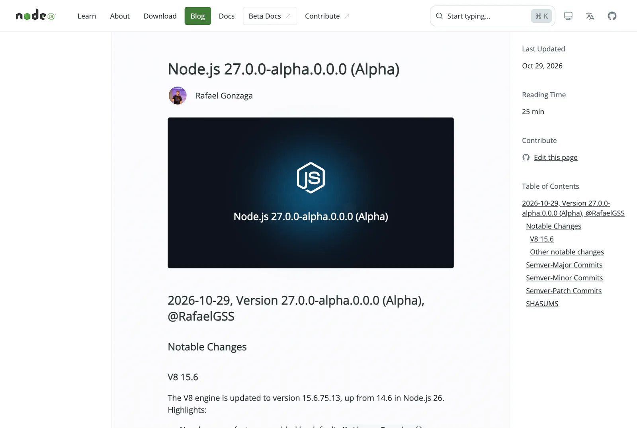Jump to V8 15.6 contents entry
Screen dimensions: 637x428
coord(541,239)
